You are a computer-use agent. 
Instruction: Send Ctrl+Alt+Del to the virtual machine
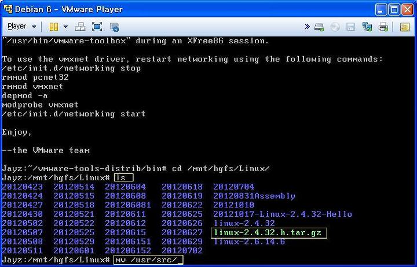coord(80,27)
